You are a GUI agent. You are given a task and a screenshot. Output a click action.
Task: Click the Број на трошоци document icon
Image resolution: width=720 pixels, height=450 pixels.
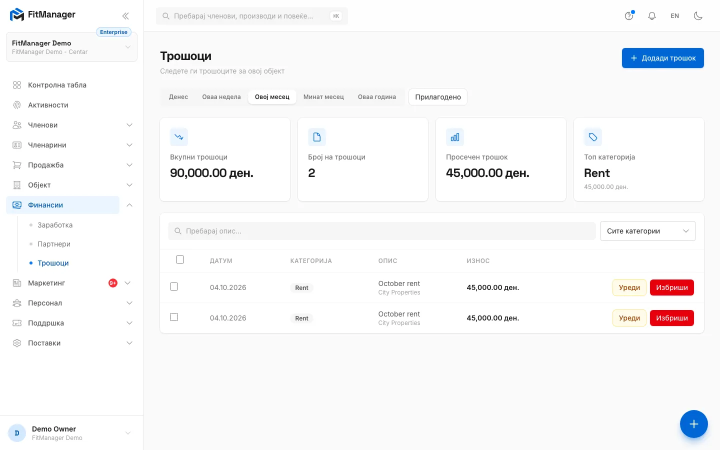click(x=317, y=137)
